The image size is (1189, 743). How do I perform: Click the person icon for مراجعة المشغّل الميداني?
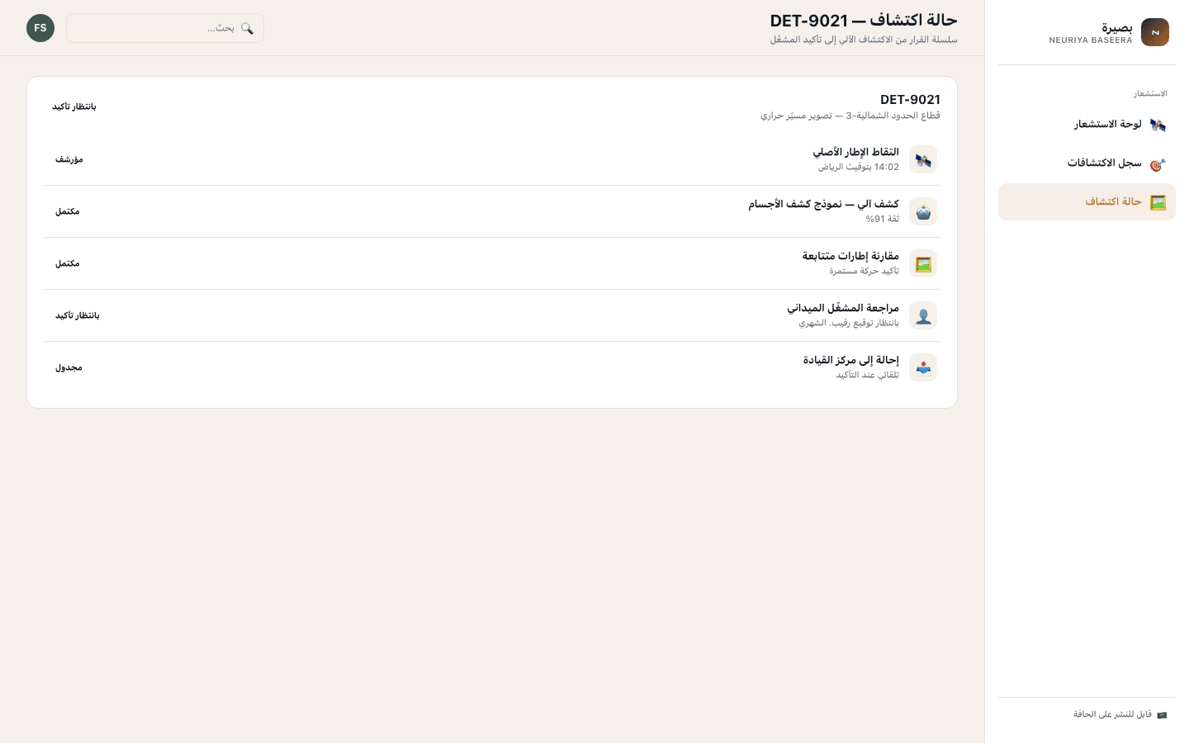pyautogui.click(x=923, y=315)
